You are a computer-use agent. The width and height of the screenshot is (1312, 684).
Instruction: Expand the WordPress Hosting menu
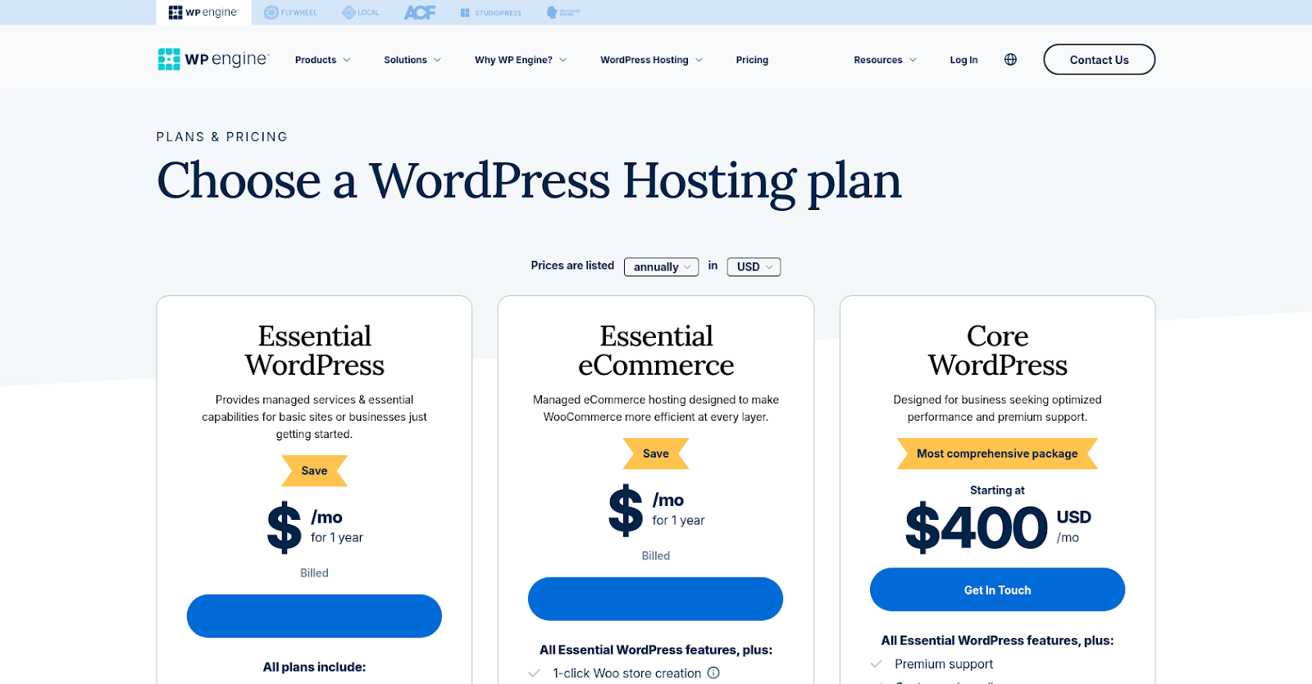pos(651,60)
